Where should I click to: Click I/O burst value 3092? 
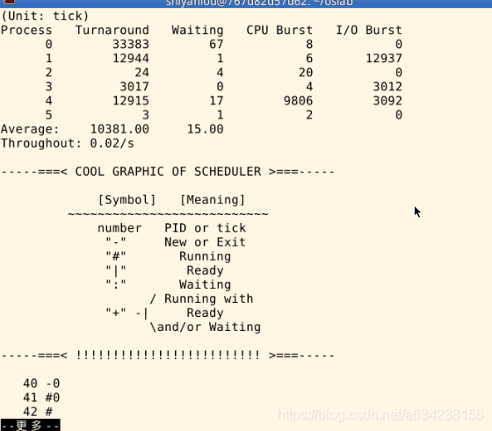coord(387,101)
